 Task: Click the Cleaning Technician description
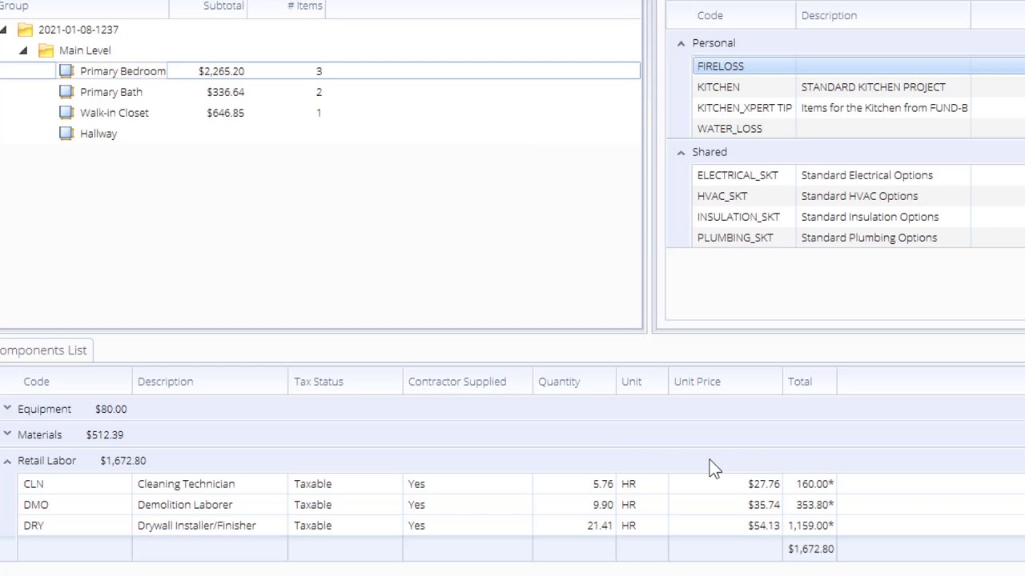coord(186,484)
